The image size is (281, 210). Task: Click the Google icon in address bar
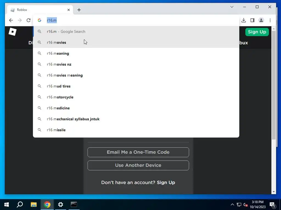(40, 20)
